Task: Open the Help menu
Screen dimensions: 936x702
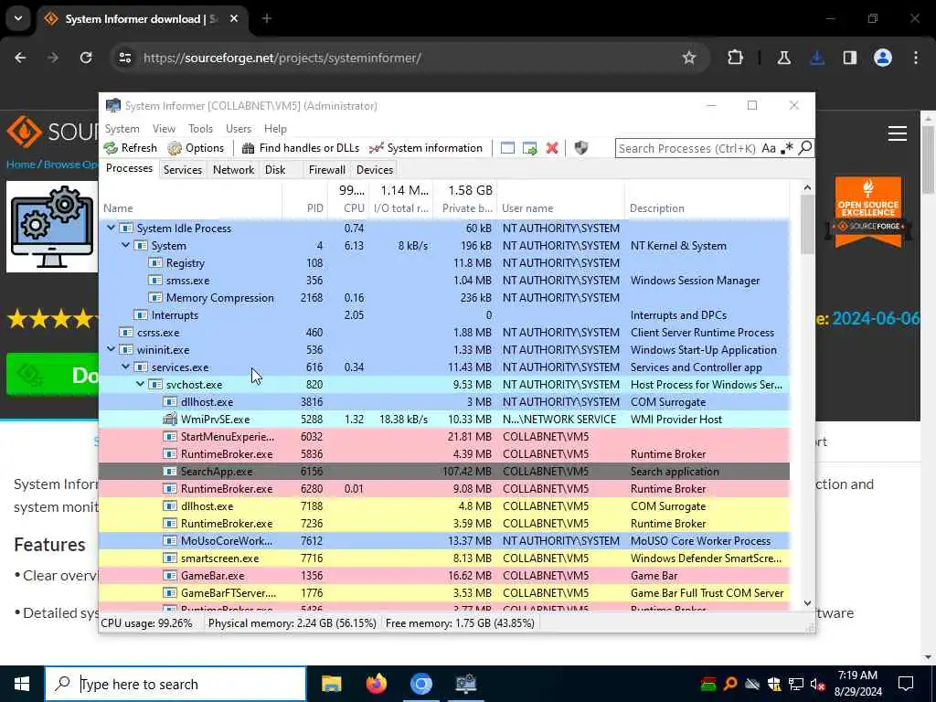Action: point(275,128)
